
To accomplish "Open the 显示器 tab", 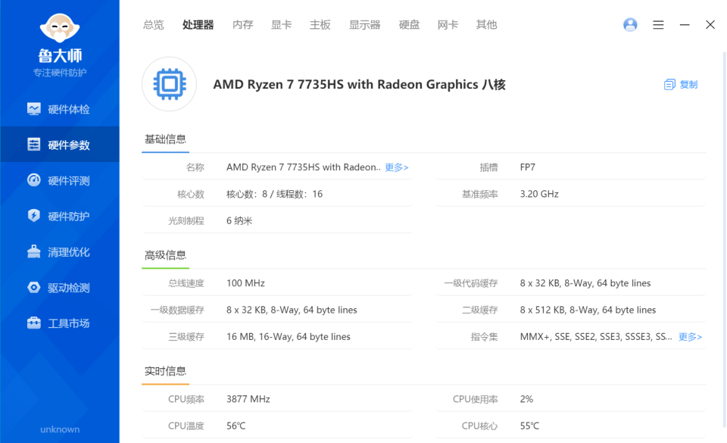I will click(364, 24).
